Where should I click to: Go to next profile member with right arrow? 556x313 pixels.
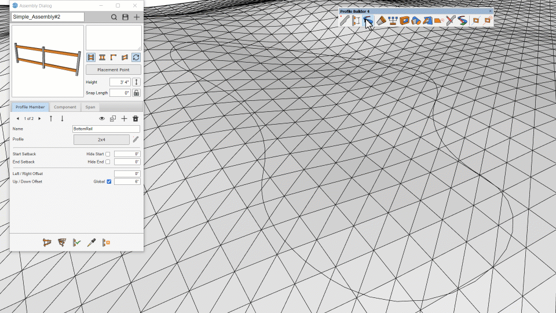click(x=39, y=118)
